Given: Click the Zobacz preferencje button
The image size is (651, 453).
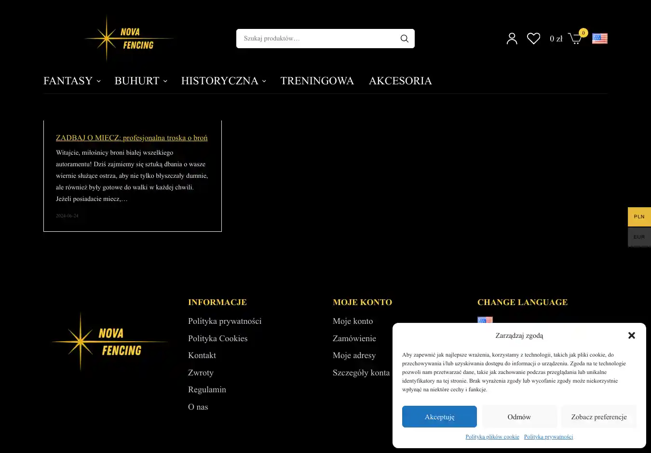Looking at the screenshot, I should (x=598, y=417).
